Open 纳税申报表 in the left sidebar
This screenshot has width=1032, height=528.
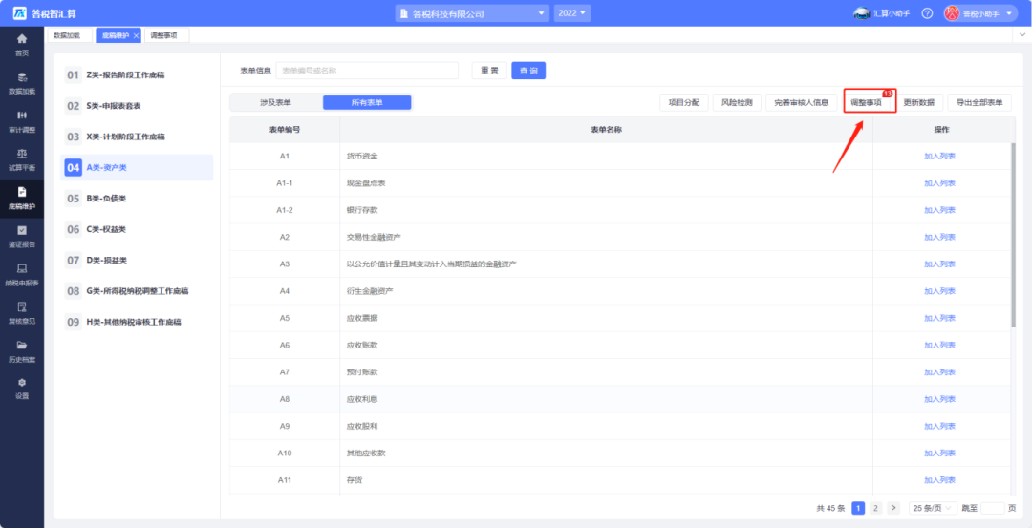pyautogui.click(x=22, y=275)
